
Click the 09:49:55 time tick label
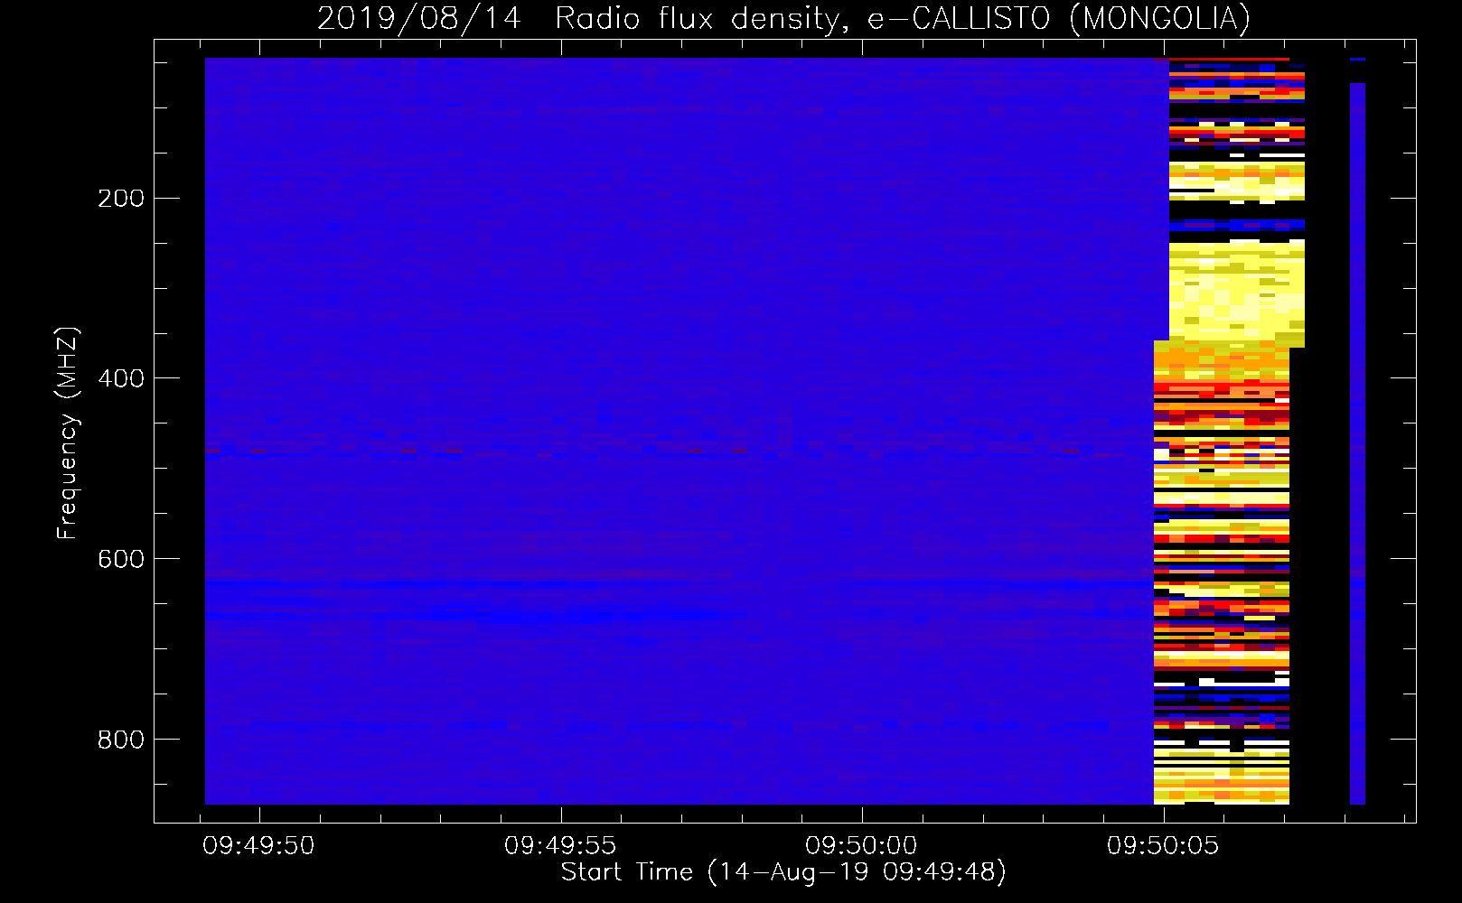[560, 845]
